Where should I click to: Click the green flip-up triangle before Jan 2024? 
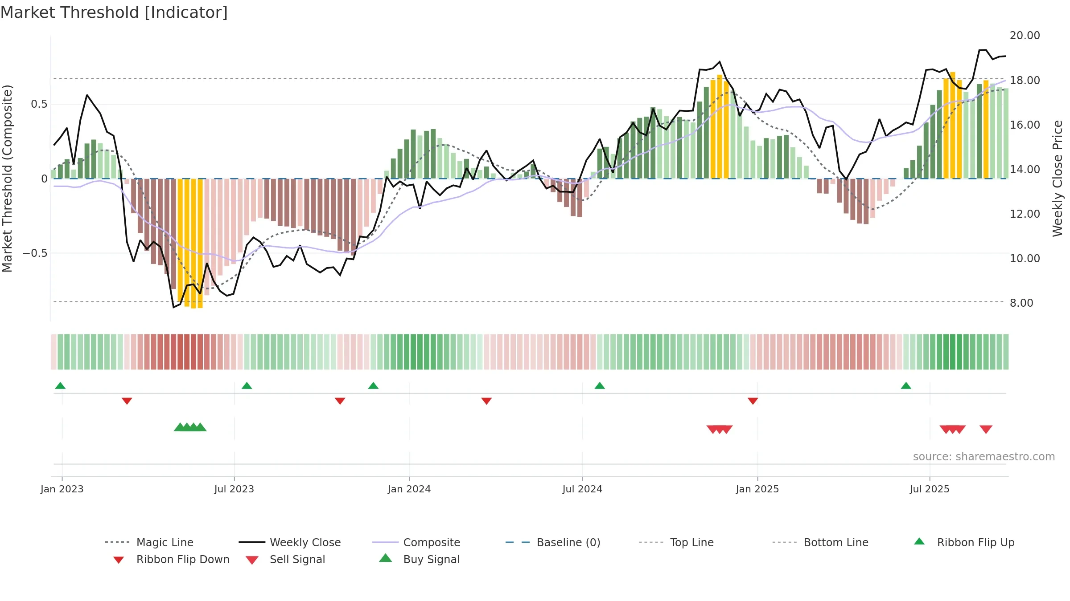(373, 386)
